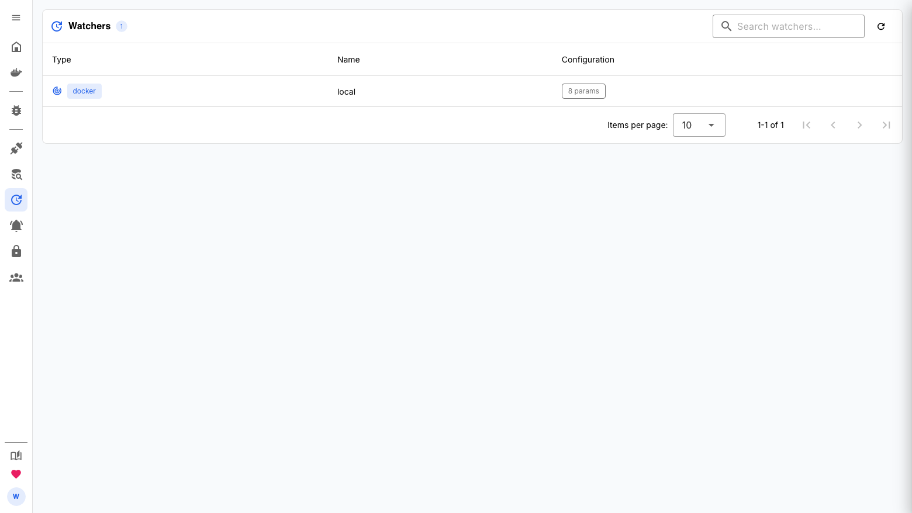This screenshot has width=912, height=513.
Task: Open the Items per page dropdown
Action: (699, 125)
